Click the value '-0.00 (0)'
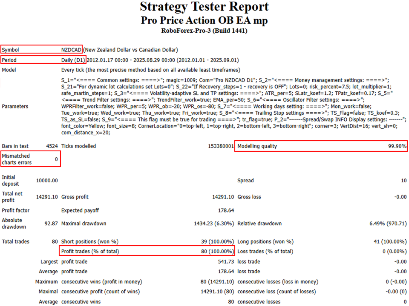This screenshot has width=409, height=306. 396,292
